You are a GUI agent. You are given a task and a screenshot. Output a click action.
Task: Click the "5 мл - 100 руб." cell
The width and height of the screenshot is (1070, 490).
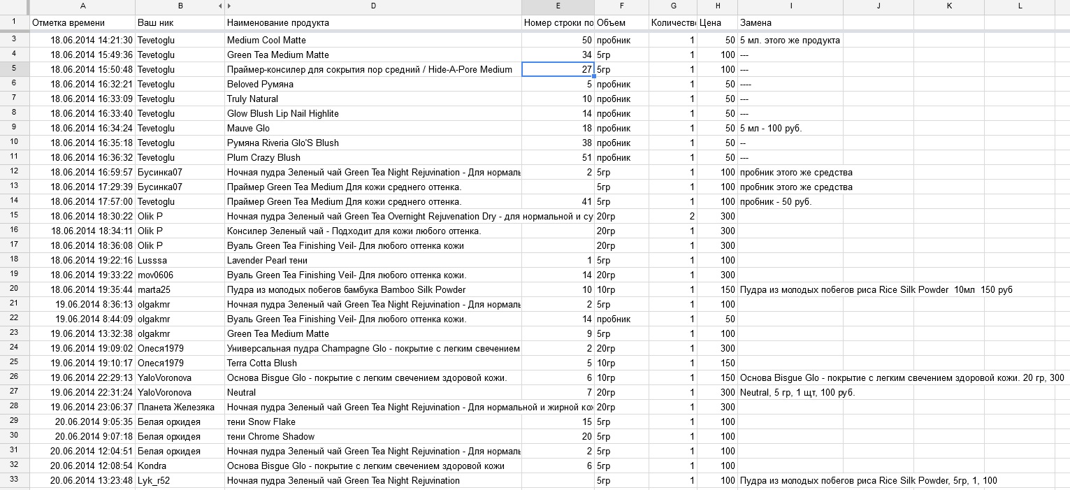tap(790, 128)
